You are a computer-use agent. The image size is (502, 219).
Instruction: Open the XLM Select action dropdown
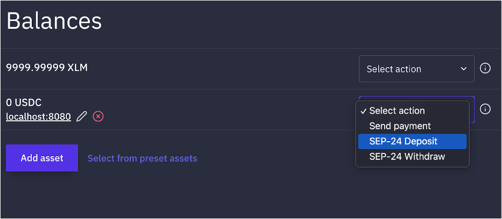tap(416, 69)
